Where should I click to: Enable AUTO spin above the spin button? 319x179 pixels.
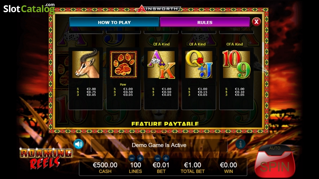275,148
